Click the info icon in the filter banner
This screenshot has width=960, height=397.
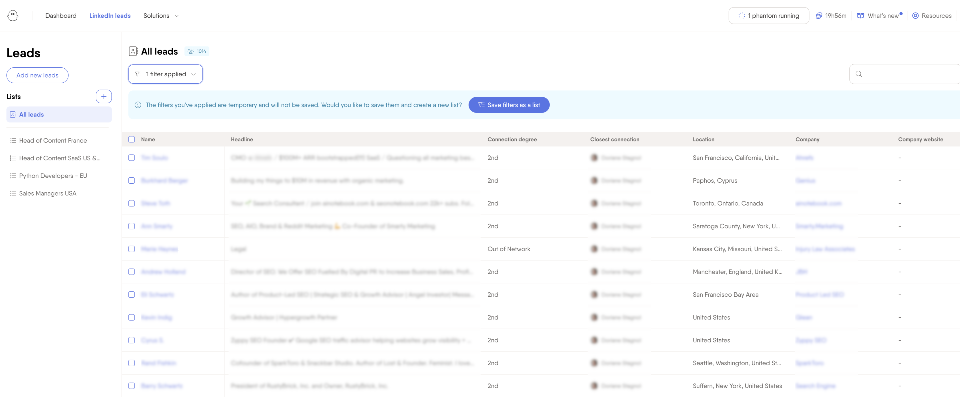(x=138, y=105)
